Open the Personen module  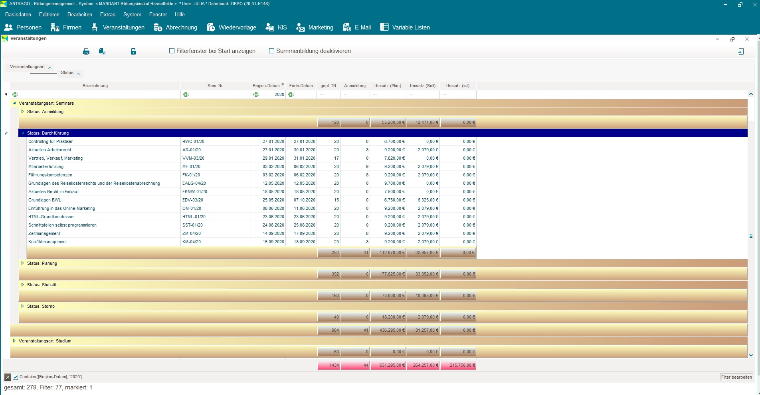click(23, 27)
